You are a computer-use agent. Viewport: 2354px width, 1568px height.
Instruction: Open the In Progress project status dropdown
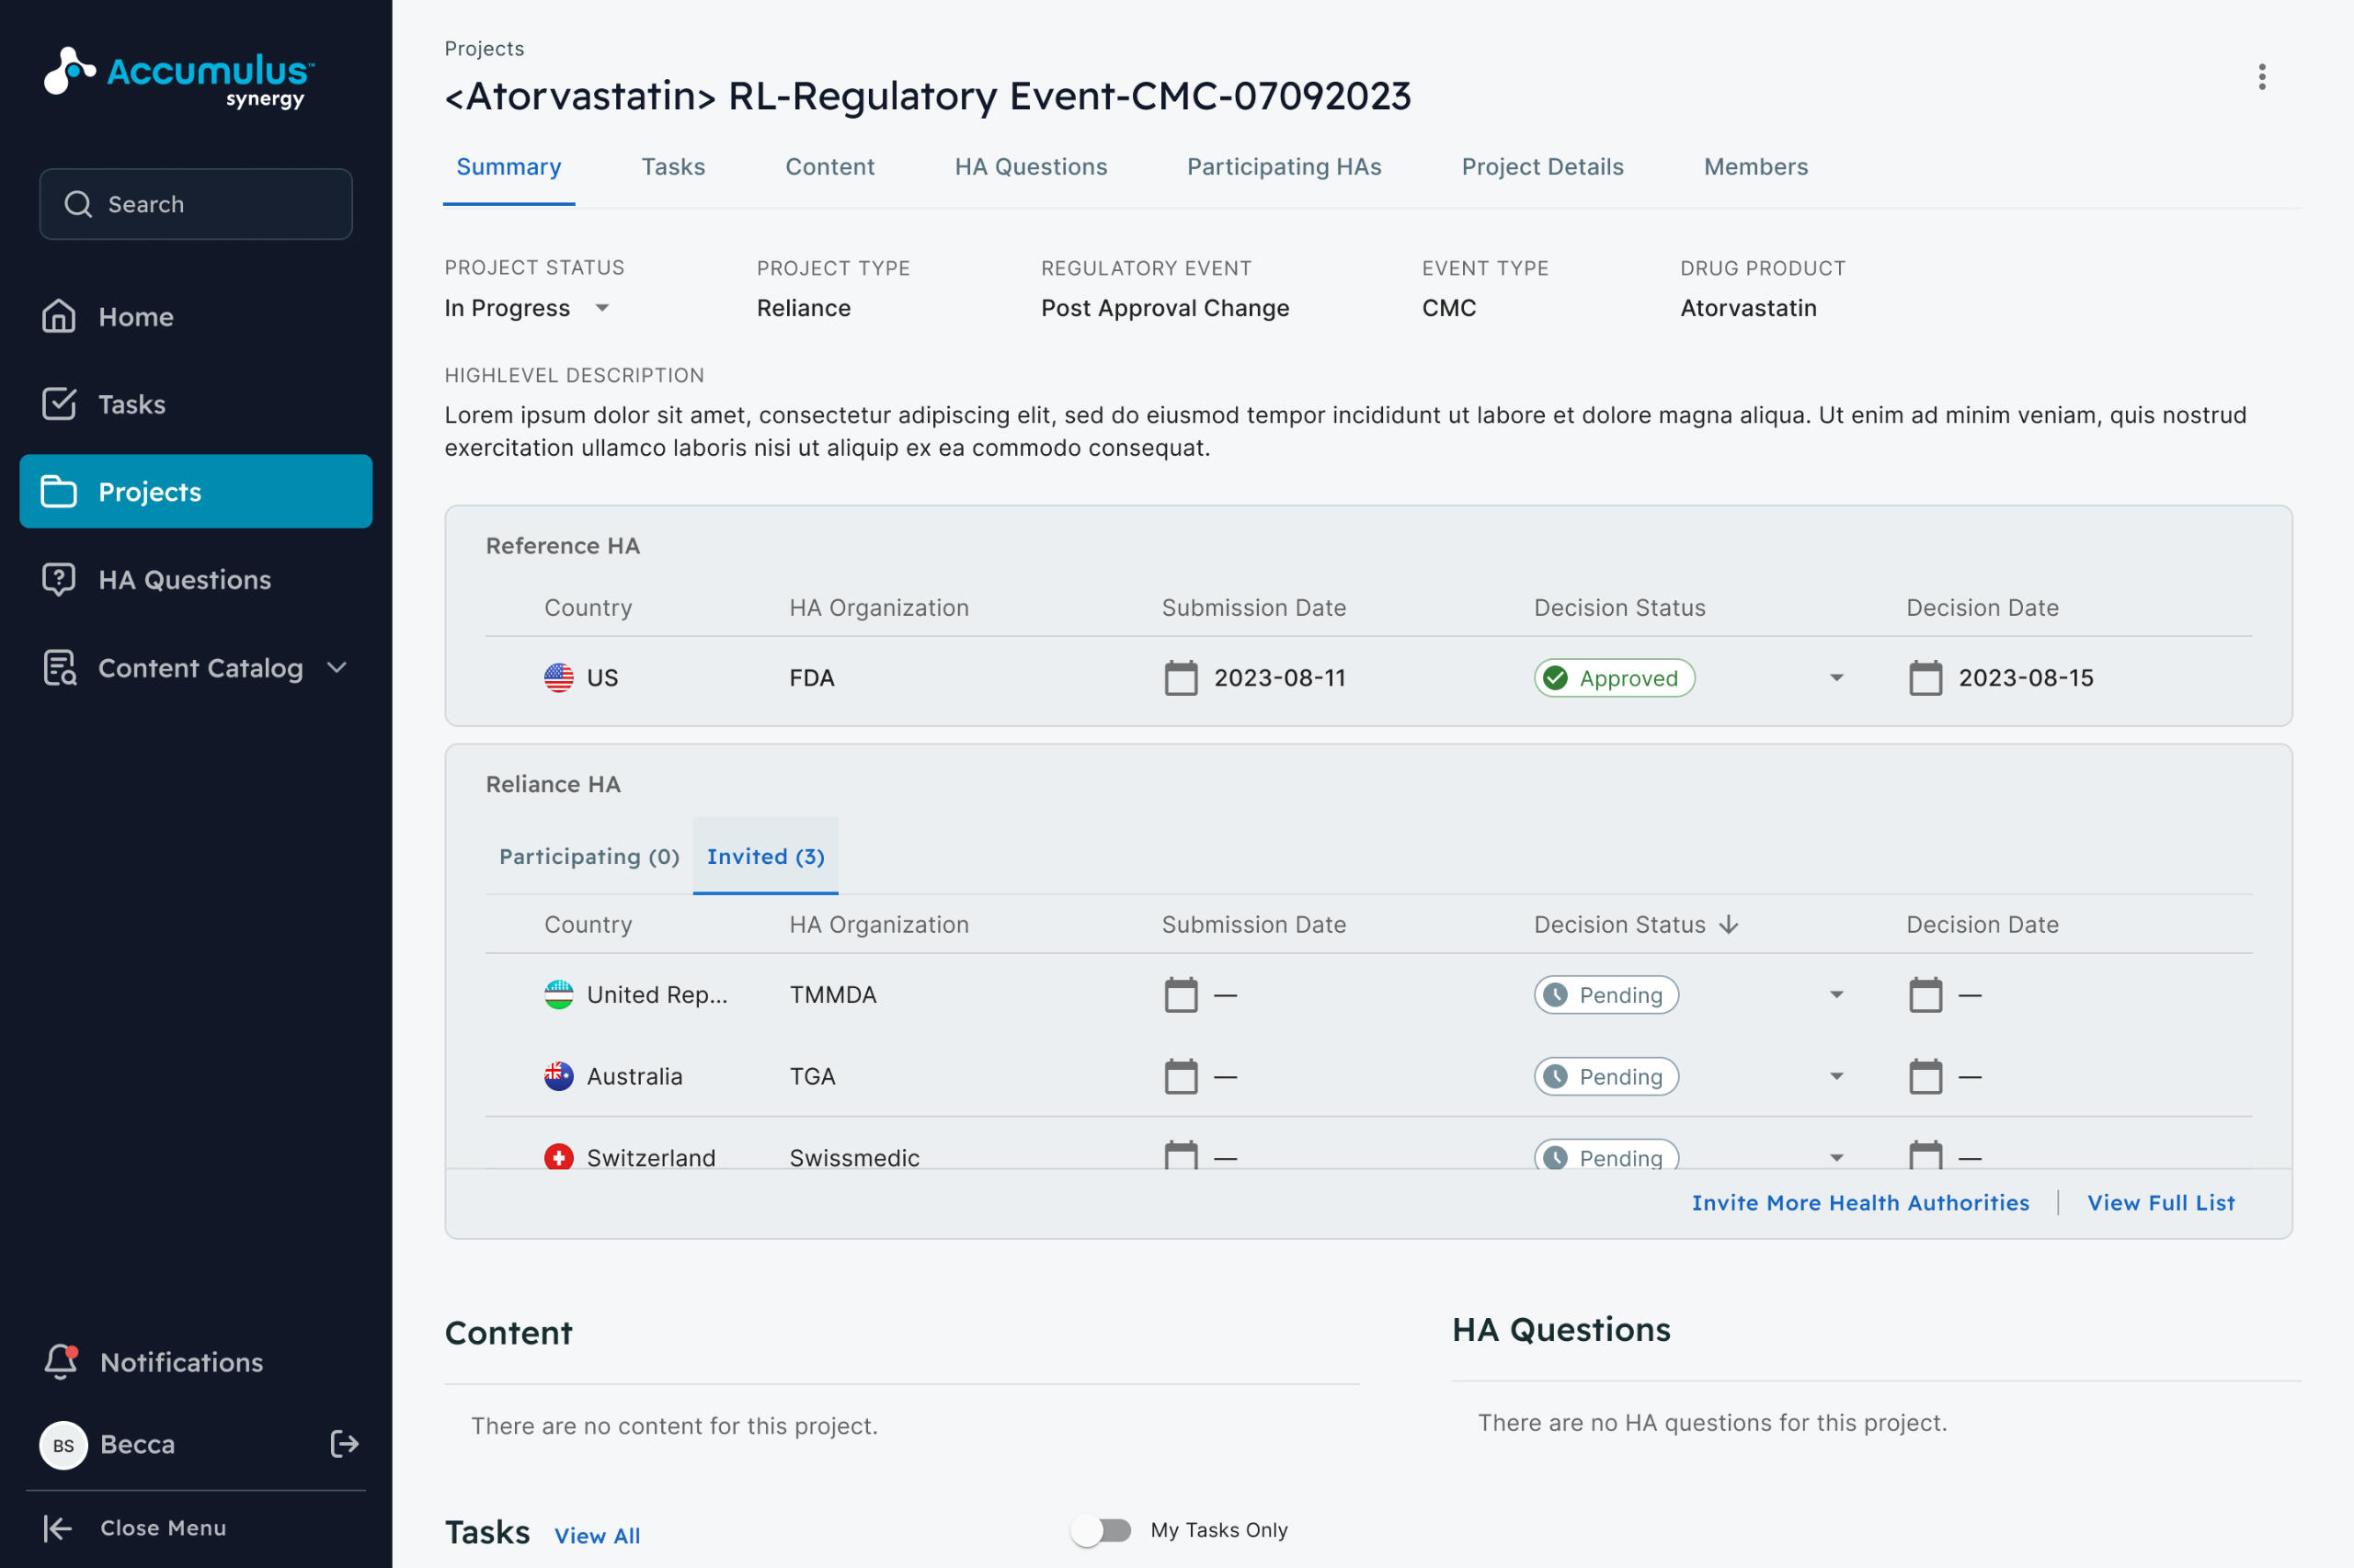coord(601,308)
